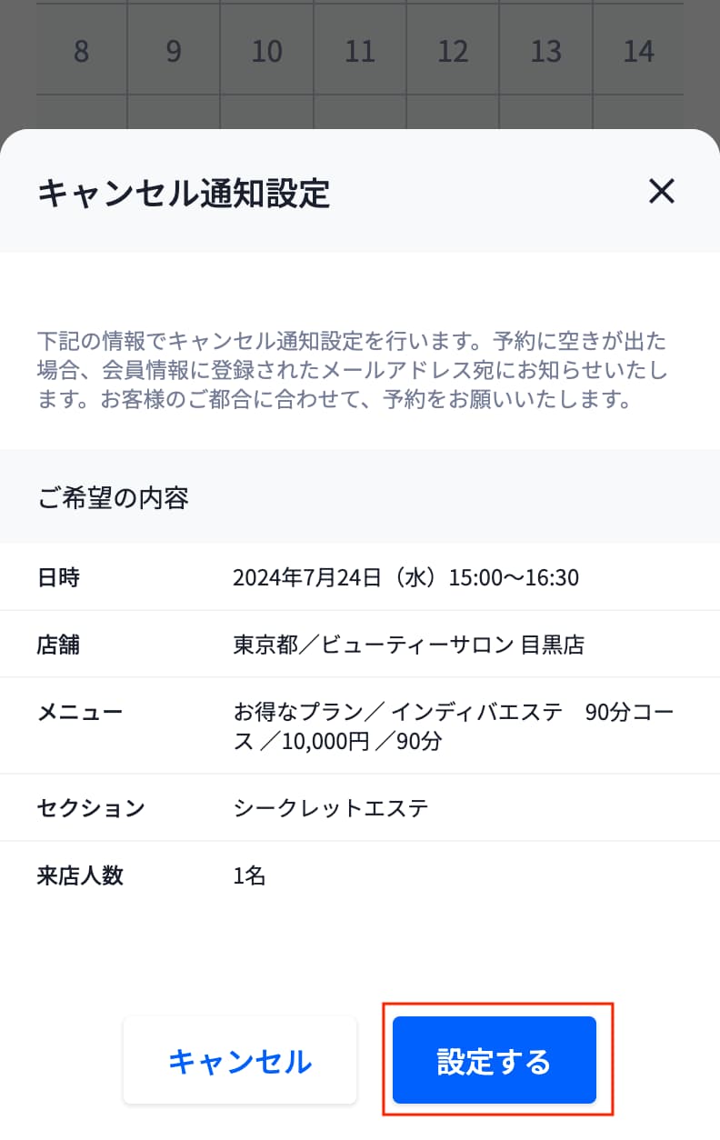Close the キャンセル通知設定 dialog with X
The image size is (720, 1140).
[661, 191]
